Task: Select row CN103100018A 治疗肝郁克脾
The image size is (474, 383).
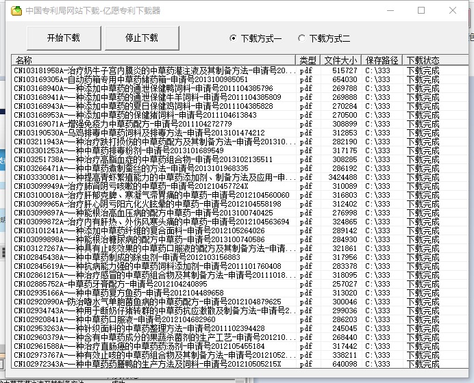Action: click(x=240, y=195)
